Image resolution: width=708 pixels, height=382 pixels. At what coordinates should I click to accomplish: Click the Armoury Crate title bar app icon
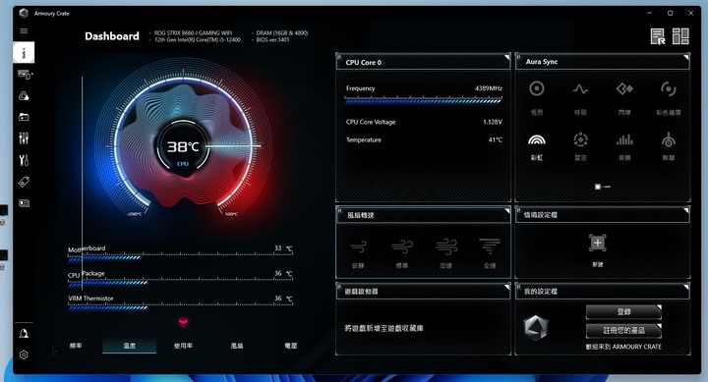[x=24, y=13]
